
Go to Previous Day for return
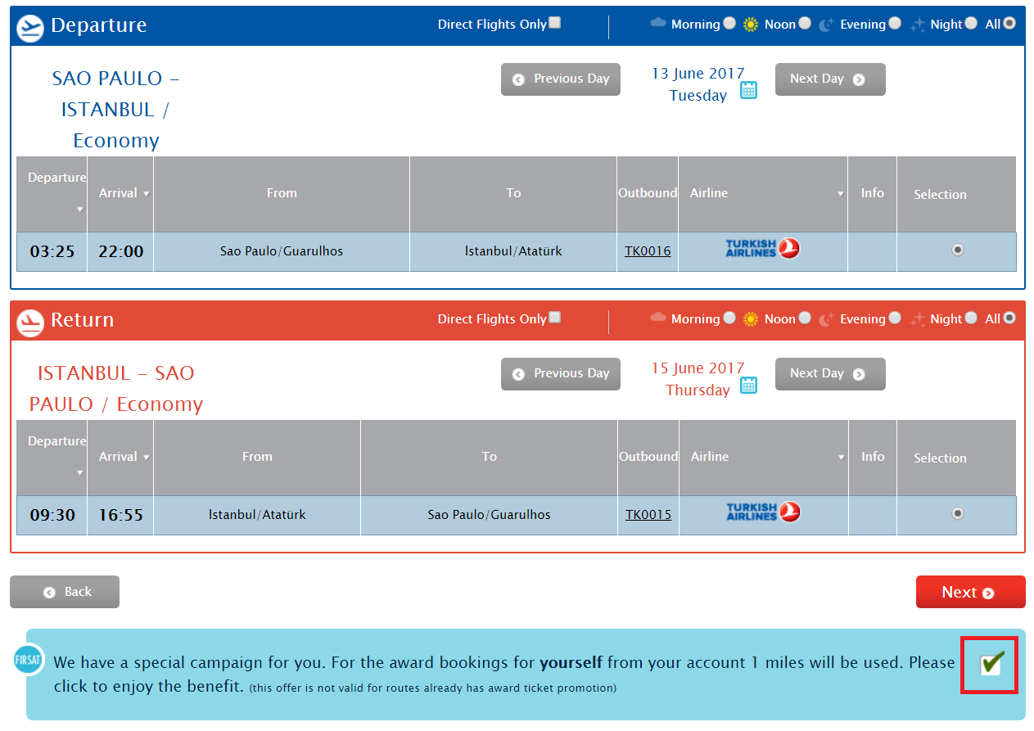tap(561, 374)
